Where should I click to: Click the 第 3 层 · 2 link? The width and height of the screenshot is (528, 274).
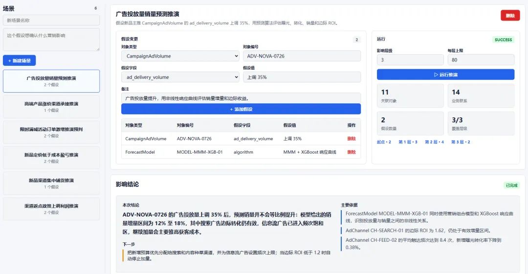(461, 142)
